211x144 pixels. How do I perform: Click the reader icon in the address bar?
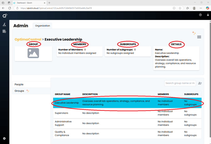coord(174,8)
